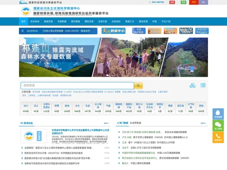The height and width of the screenshot is (170, 227).
Task: Open the 首页 home menu item
Action: [x=23, y=21]
